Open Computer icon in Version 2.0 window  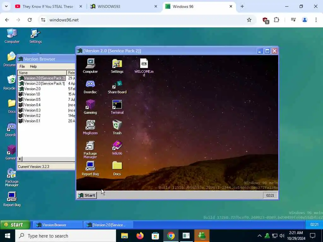point(90,66)
